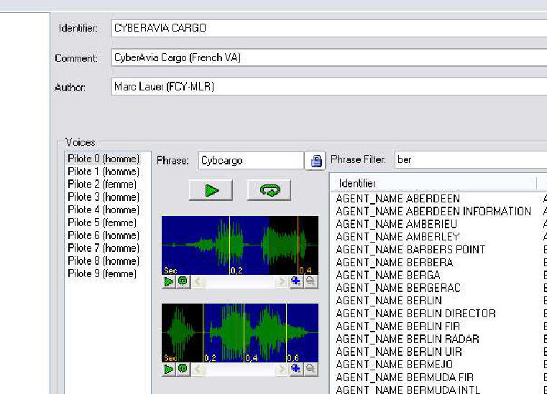Click inside the upper waveform display
Screen dimensions: 547x394
(240, 245)
